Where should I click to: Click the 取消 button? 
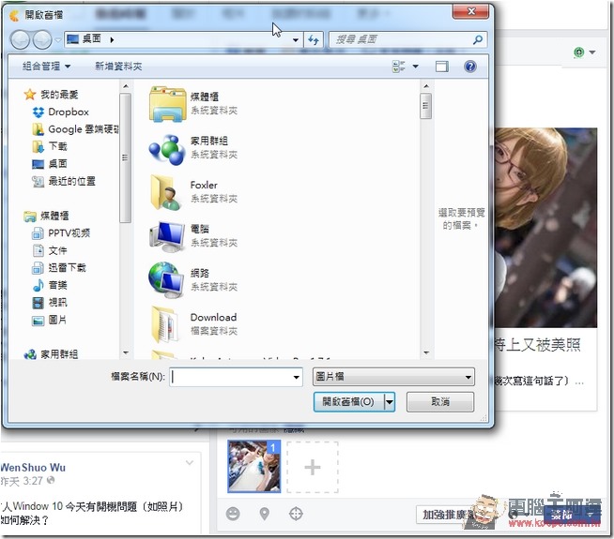pos(440,402)
